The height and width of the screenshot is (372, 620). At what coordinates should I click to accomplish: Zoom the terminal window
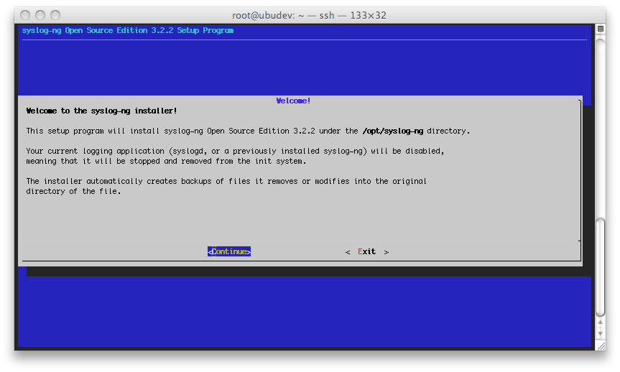(55, 15)
